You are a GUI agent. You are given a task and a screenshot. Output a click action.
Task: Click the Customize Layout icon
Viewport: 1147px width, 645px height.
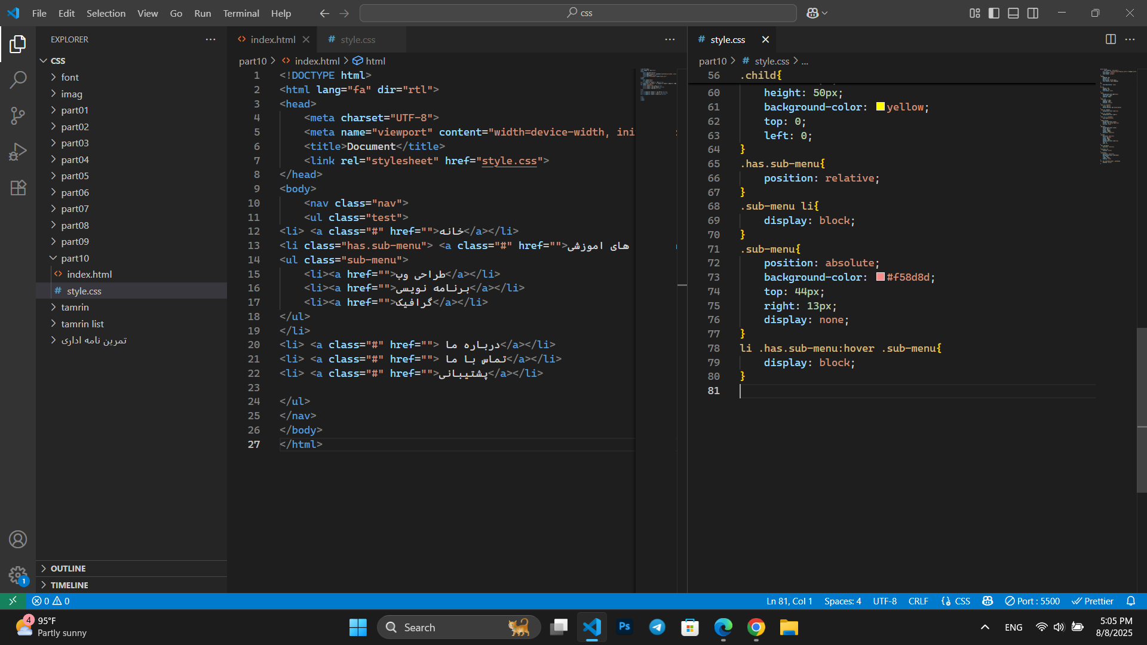975,13
